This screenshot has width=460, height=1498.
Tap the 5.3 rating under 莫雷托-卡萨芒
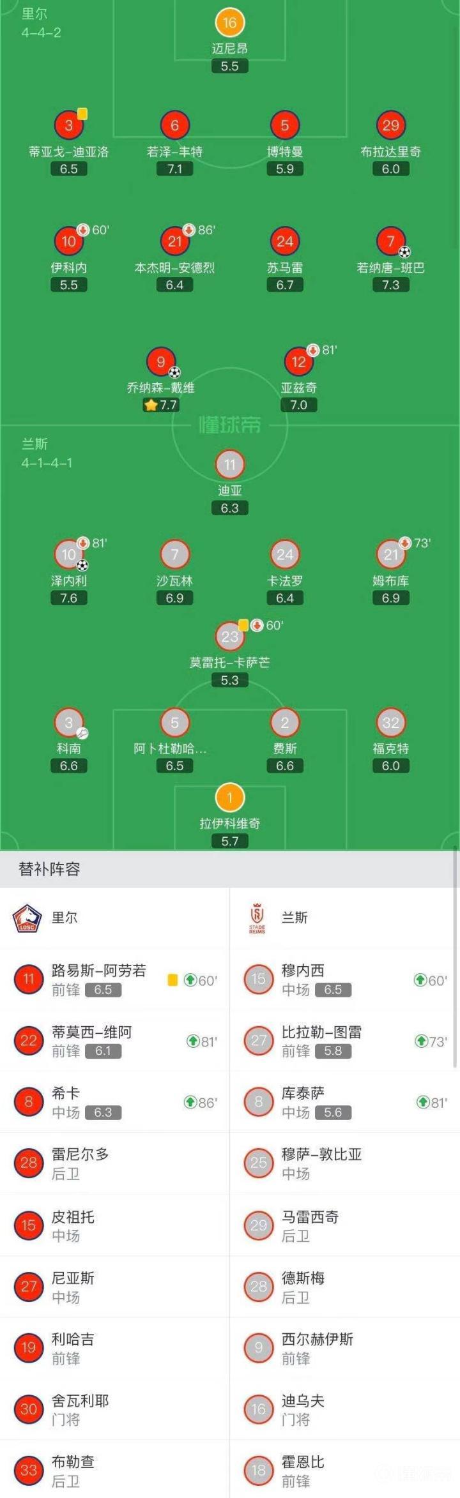click(x=229, y=681)
